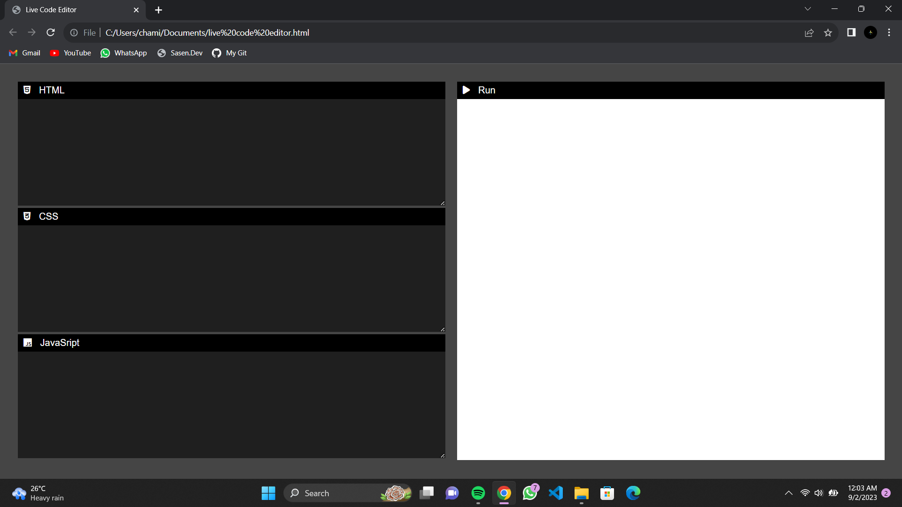Close the Live Code Editor tab
The width and height of the screenshot is (902, 507).
coord(136,10)
